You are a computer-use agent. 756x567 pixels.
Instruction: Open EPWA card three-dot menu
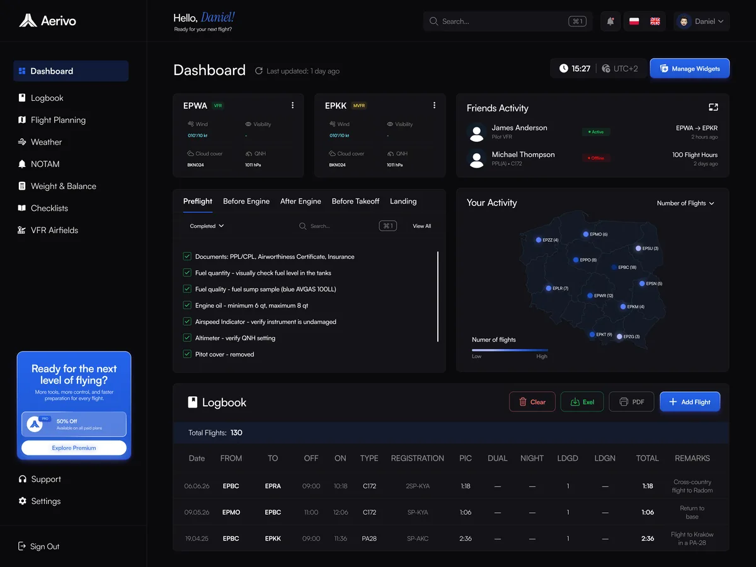[x=292, y=105]
